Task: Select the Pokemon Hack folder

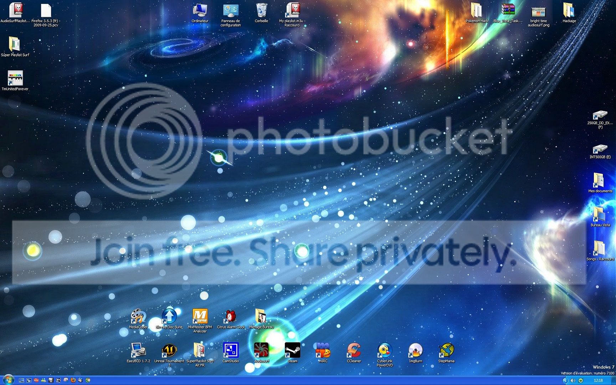Action: 477,13
